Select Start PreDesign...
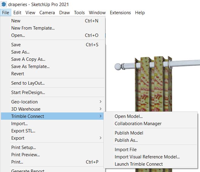This screenshot has height=172, width=200. (53, 92)
